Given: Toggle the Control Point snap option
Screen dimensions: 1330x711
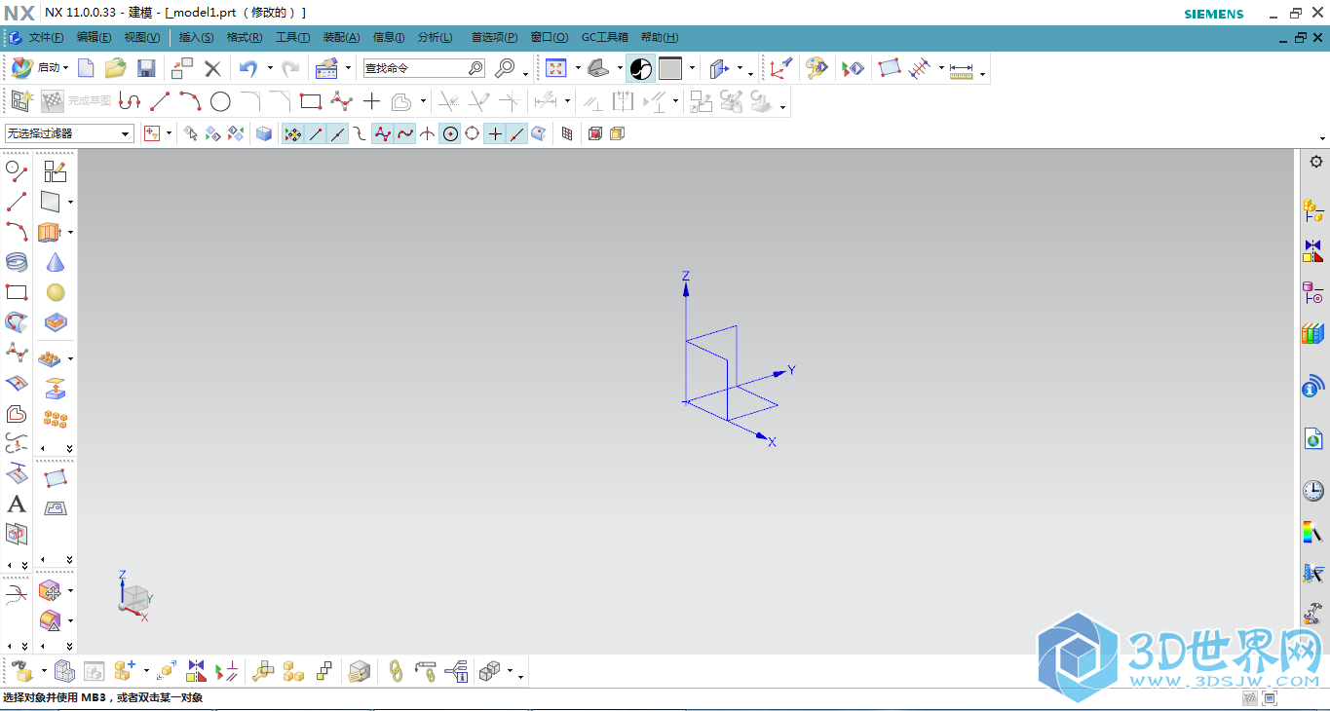Looking at the screenshot, I should 360,133.
